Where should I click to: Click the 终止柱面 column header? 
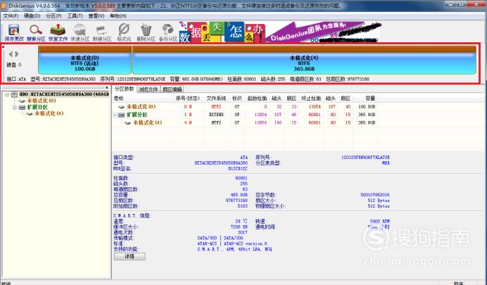(x=311, y=99)
